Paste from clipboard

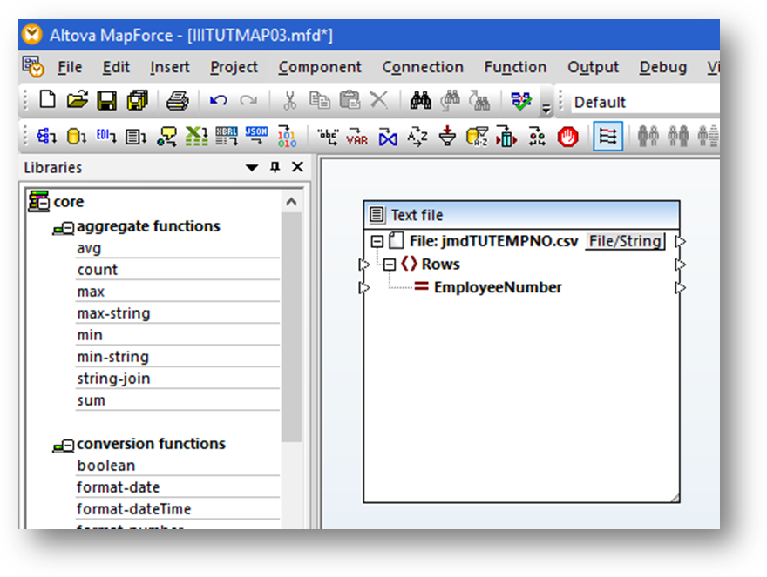pos(350,100)
